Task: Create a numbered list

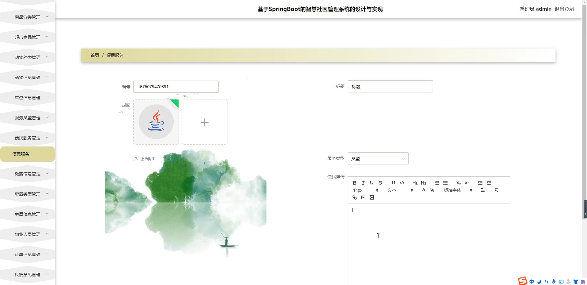Action: coord(437,183)
